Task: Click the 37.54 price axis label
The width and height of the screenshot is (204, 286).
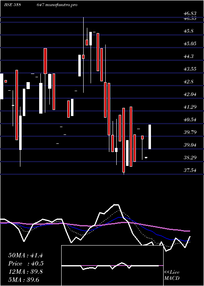Action: 190,170
